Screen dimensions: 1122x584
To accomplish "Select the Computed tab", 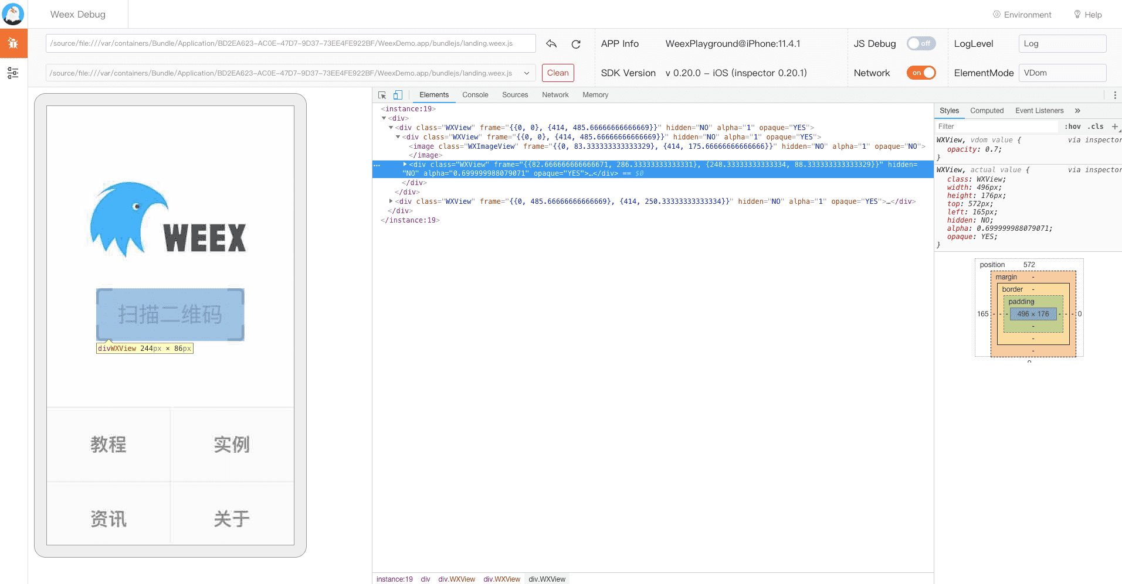I will pos(987,111).
